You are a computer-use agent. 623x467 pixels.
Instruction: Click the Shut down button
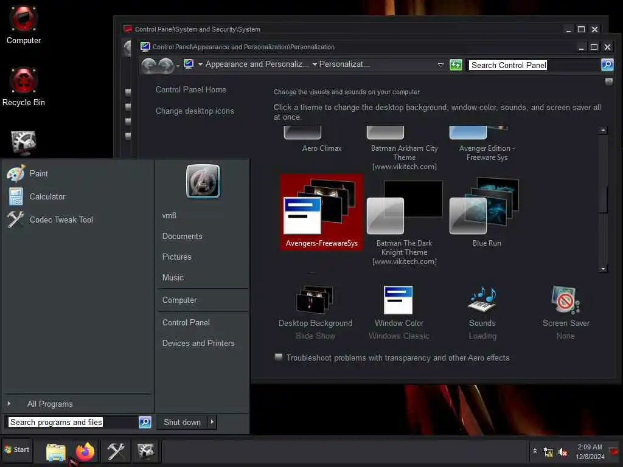coord(182,422)
